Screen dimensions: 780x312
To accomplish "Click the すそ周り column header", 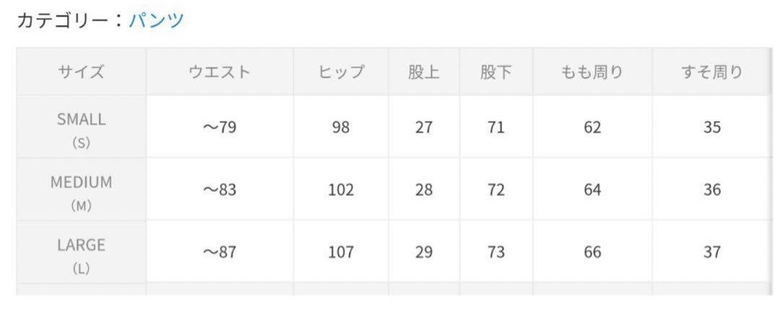I will coord(712,72).
